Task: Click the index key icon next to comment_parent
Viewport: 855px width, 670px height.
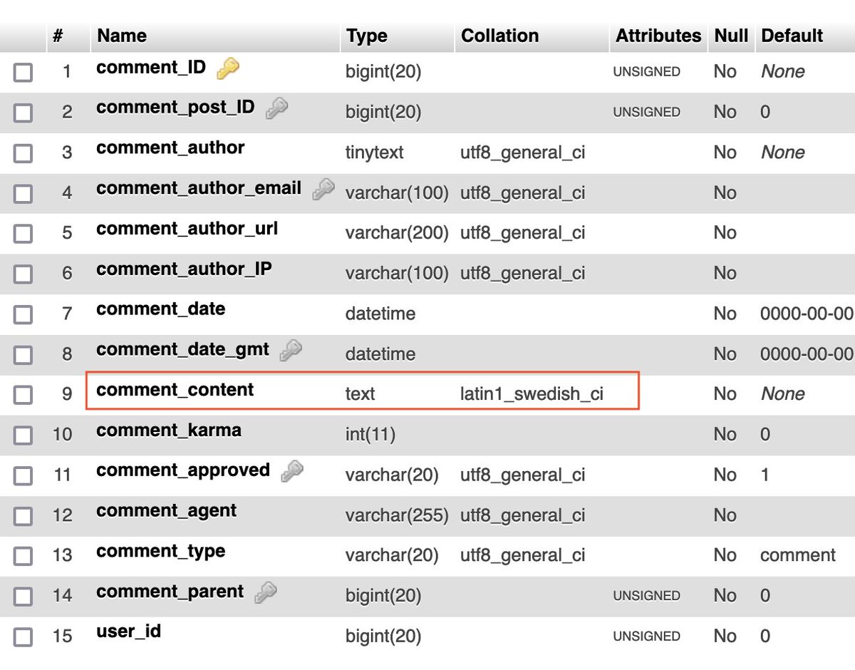Action: pyautogui.click(x=266, y=592)
